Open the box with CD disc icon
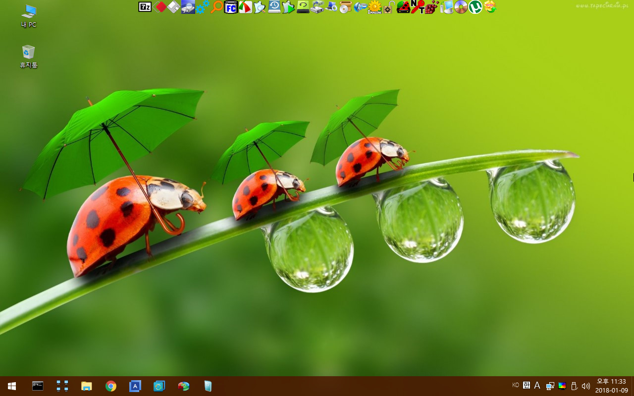Image resolution: width=634 pixels, height=396 pixels. [x=346, y=7]
